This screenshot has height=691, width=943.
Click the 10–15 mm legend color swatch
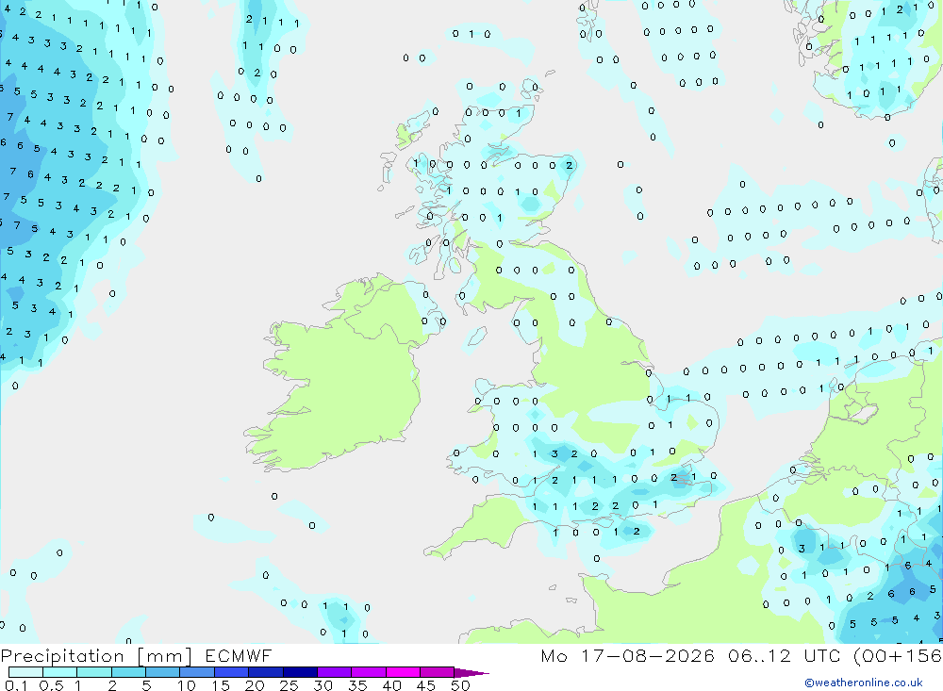[x=197, y=672]
